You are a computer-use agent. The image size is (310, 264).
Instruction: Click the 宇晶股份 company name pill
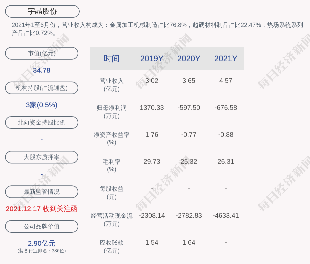click(x=42, y=11)
